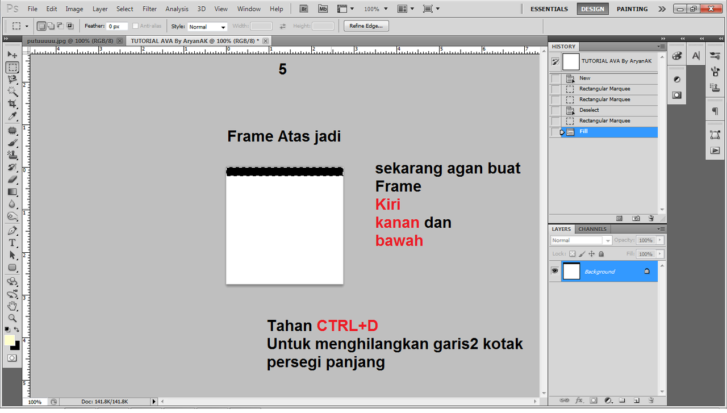Hide the Background layer eye icon

[x=555, y=272]
